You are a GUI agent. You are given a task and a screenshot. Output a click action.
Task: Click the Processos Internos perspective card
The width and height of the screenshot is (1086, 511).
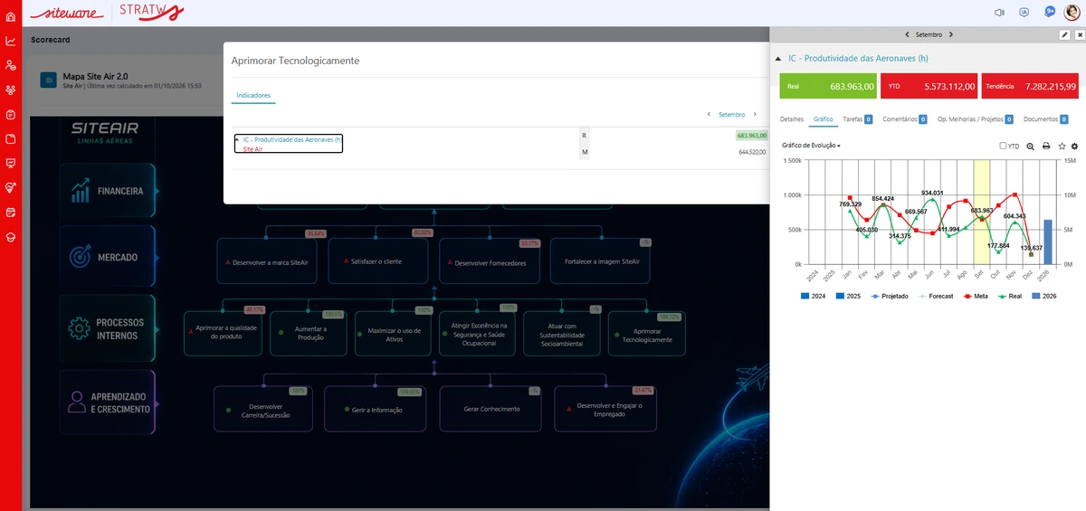coord(108,328)
